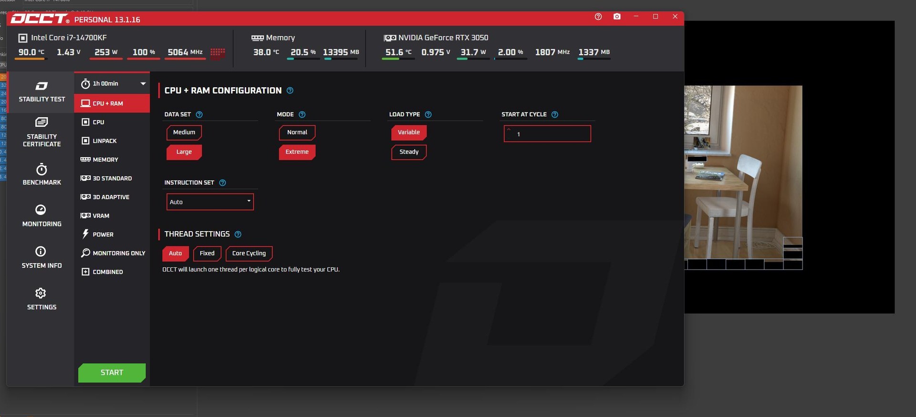Click the Memory module icon in header
The image size is (916, 417).
pyautogui.click(x=258, y=38)
